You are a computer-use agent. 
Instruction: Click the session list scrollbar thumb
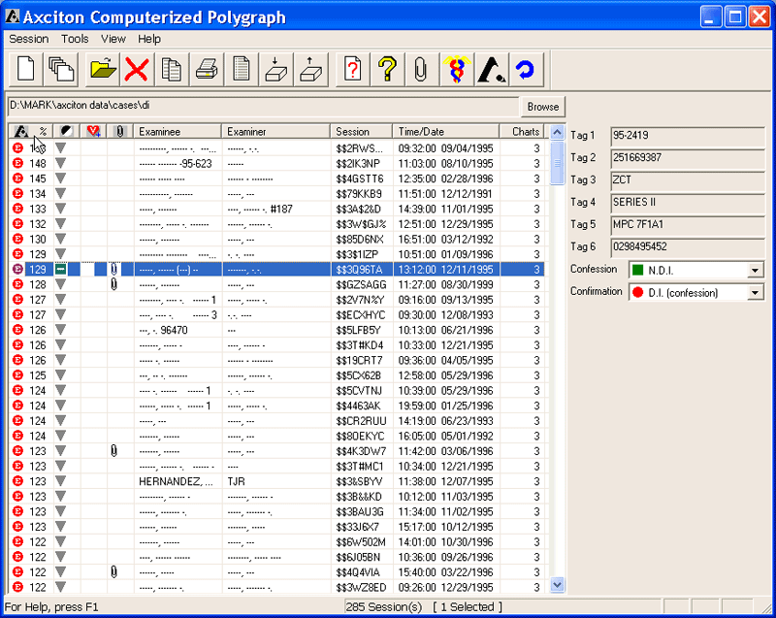pos(557,163)
